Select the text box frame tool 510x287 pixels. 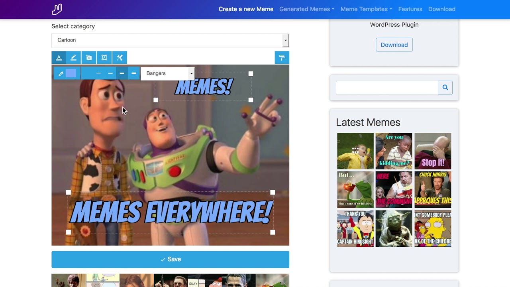point(104,58)
